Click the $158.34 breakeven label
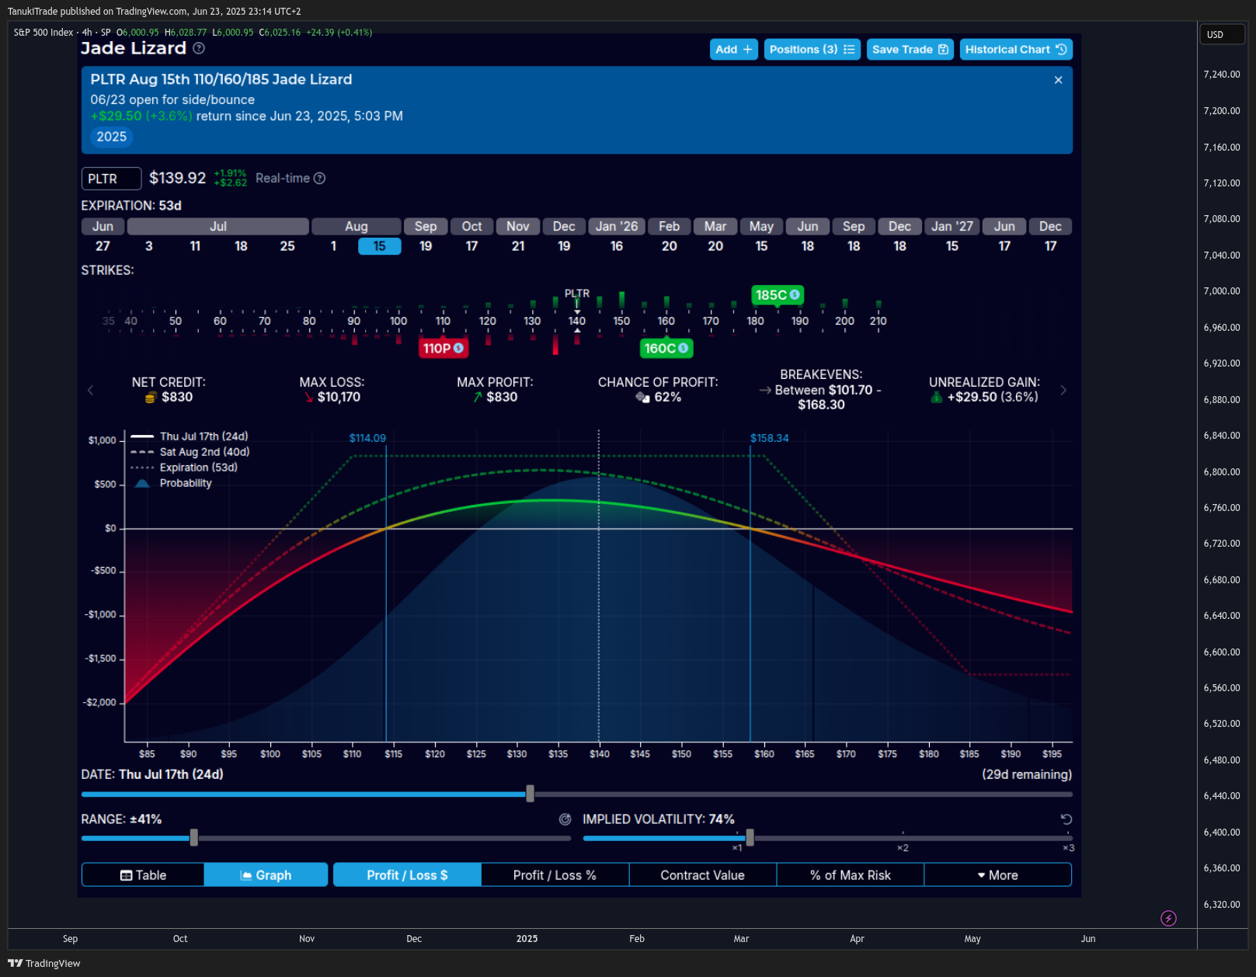 [x=769, y=438]
